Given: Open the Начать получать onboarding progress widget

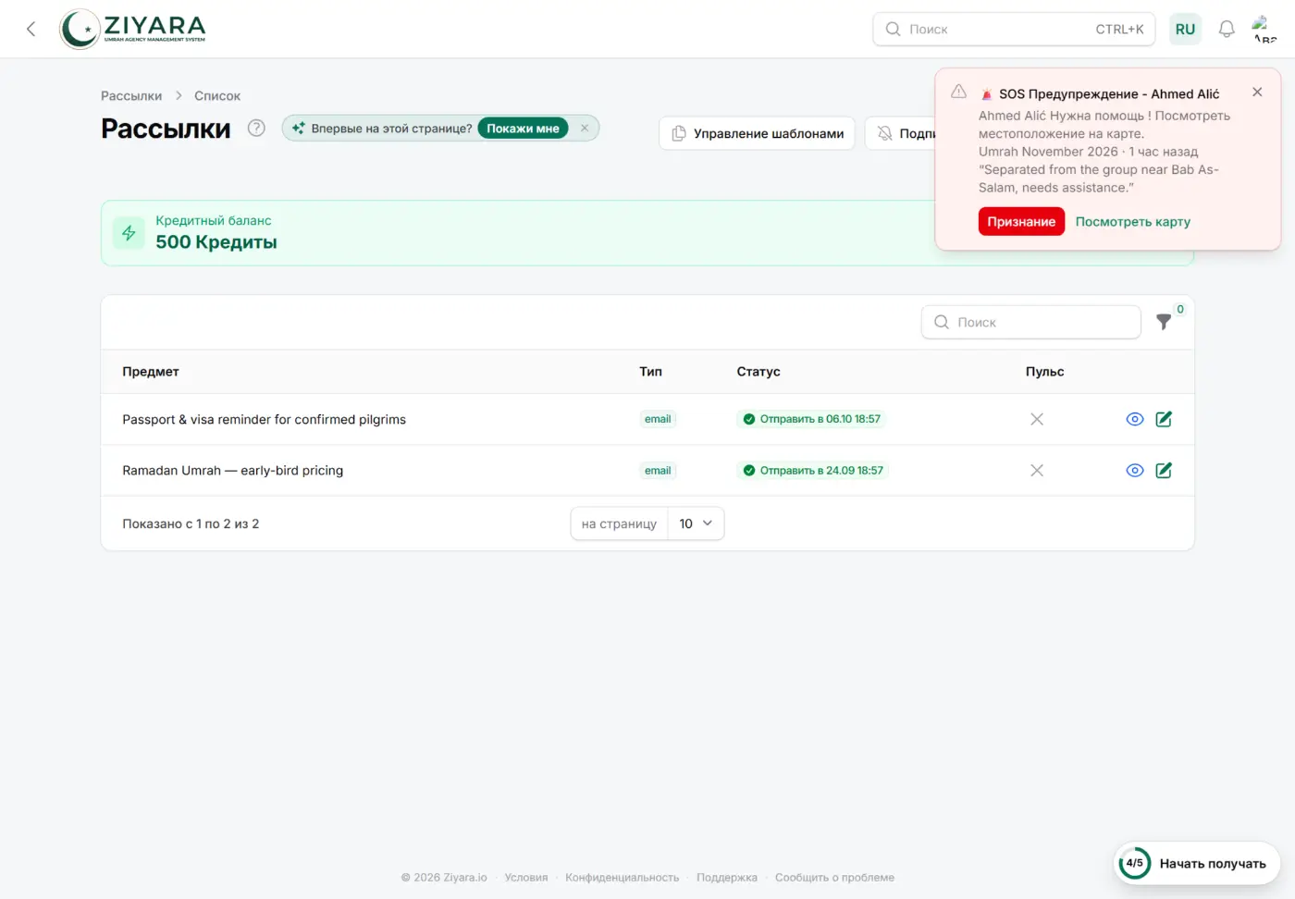Looking at the screenshot, I should [x=1196, y=863].
